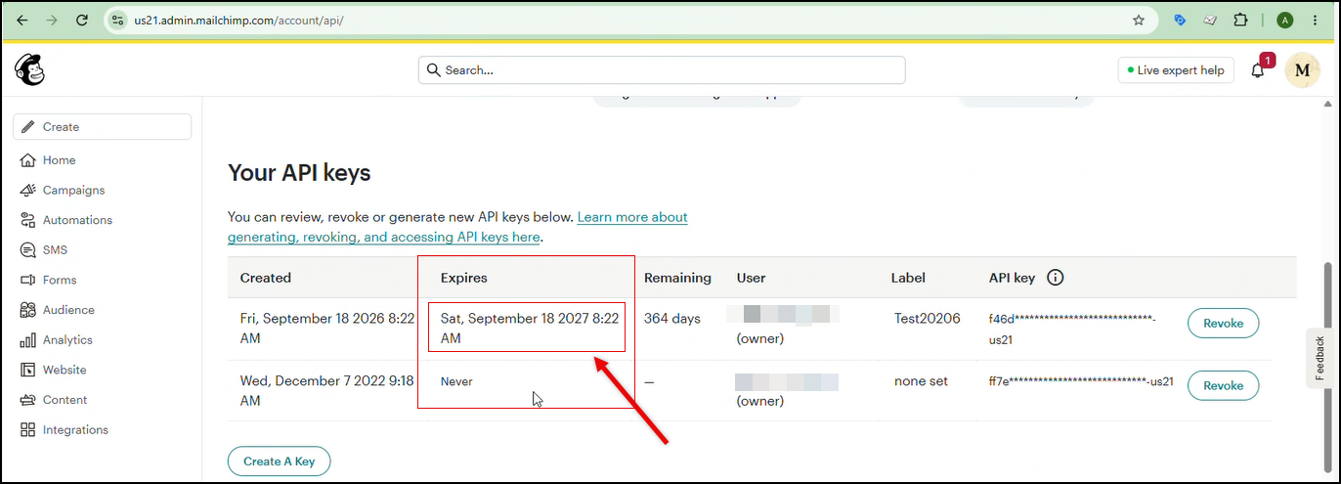Click the Live expert help button
Viewport: 1341px width, 484px height.
[x=1177, y=70]
